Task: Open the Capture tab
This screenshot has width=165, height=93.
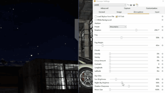Action: 127,8
